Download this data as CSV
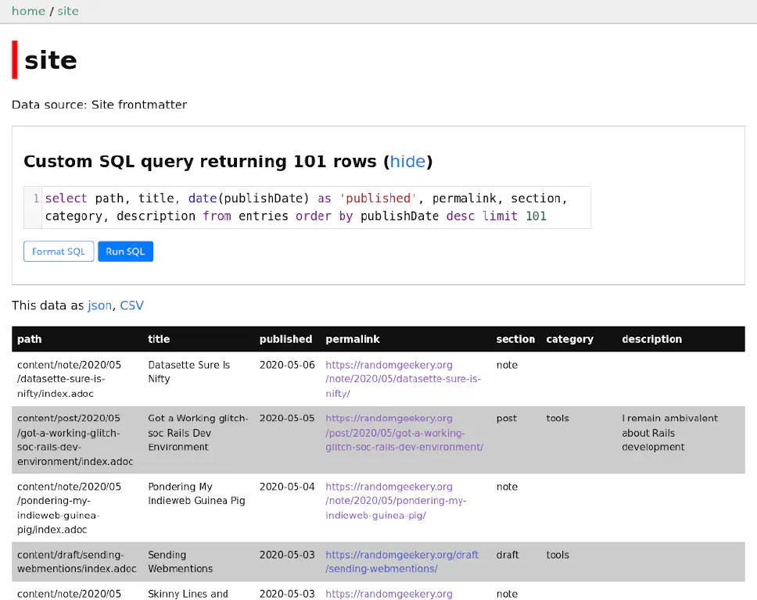 click(x=131, y=305)
